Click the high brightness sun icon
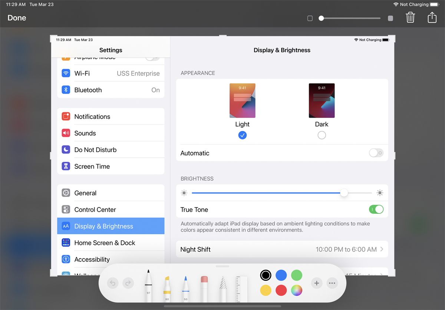The width and height of the screenshot is (445, 310). pos(380,193)
